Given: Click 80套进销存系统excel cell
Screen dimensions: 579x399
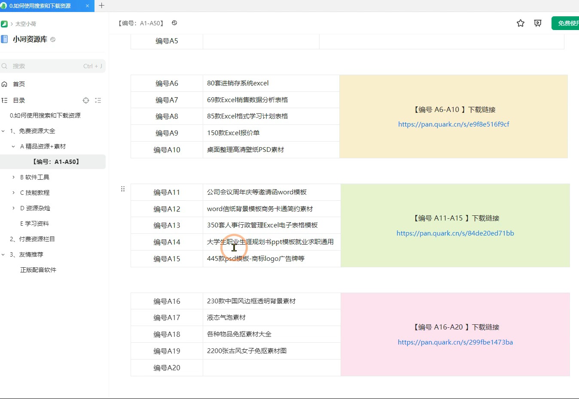Looking at the screenshot, I should (271, 83).
